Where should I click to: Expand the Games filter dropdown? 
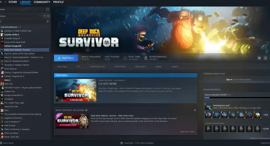point(40,16)
